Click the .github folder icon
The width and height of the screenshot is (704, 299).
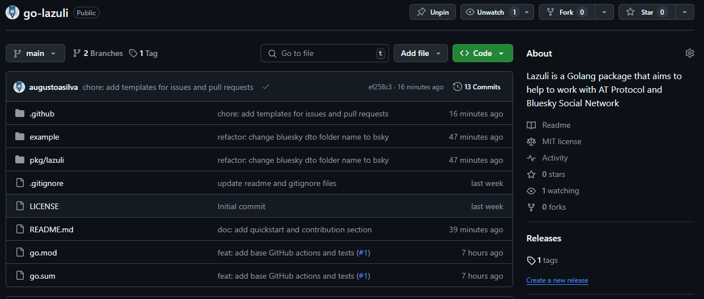coord(20,114)
